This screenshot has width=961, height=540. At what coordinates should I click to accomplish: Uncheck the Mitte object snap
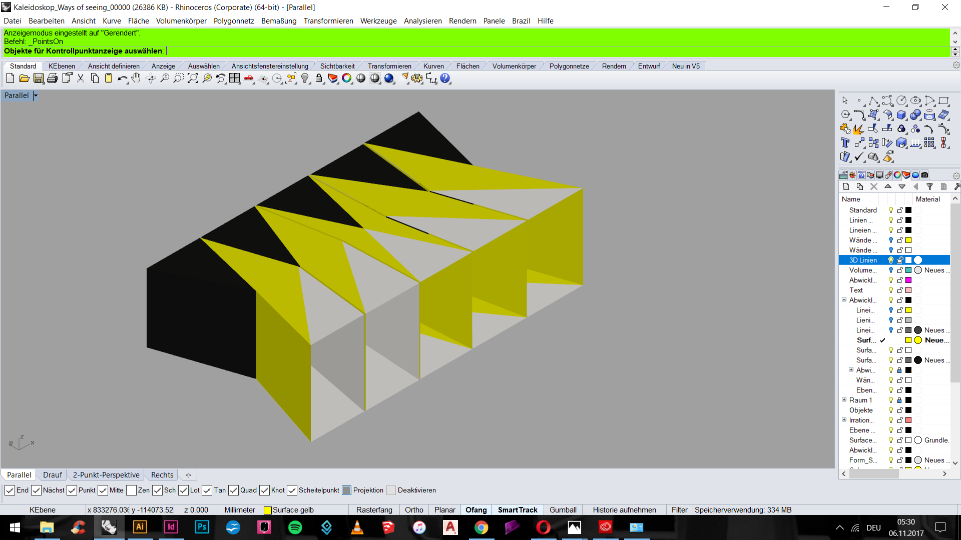[103, 490]
